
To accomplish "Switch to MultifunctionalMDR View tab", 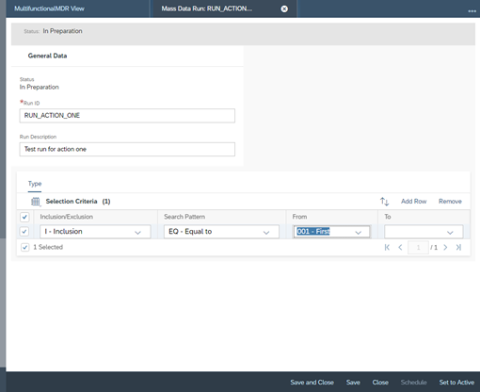I will pos(49,8).
